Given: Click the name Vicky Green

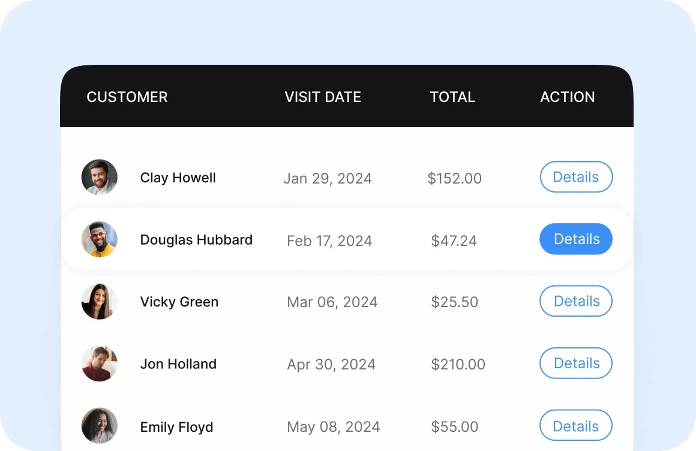Looking at the screenshot, I should tap(179, 302).
